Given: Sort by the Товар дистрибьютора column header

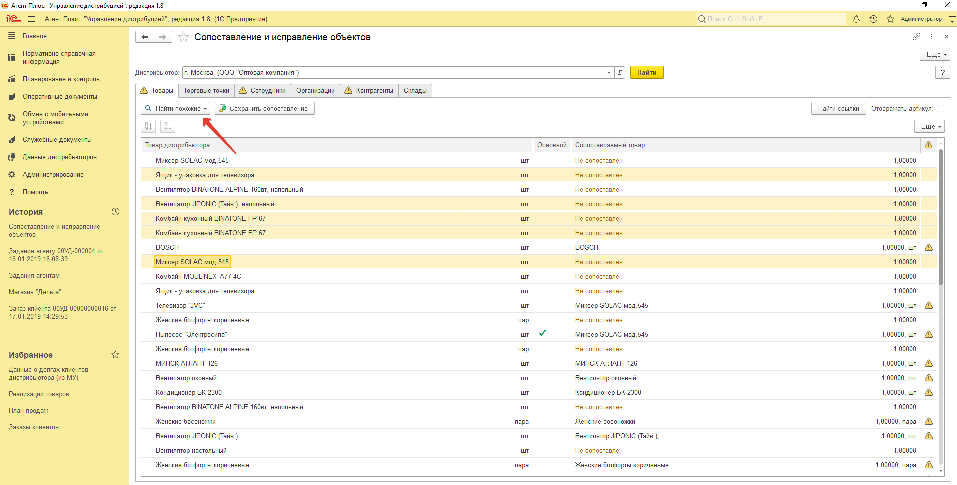Looking at the screenshot, I should click(337, 145).
